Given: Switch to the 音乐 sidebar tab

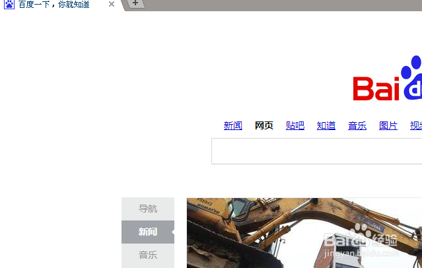Looking at the screenshot, I should (148, 255).
